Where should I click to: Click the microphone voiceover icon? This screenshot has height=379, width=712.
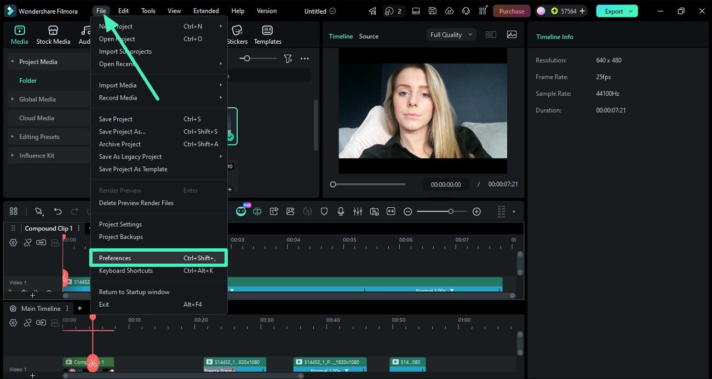(x=341, y=211)
